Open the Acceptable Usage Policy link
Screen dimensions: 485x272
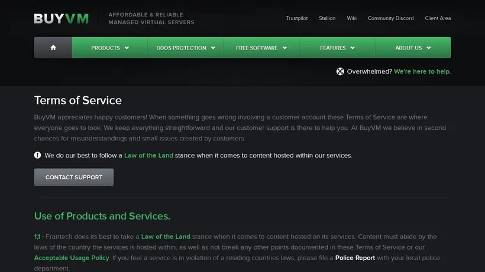[72, 258]
